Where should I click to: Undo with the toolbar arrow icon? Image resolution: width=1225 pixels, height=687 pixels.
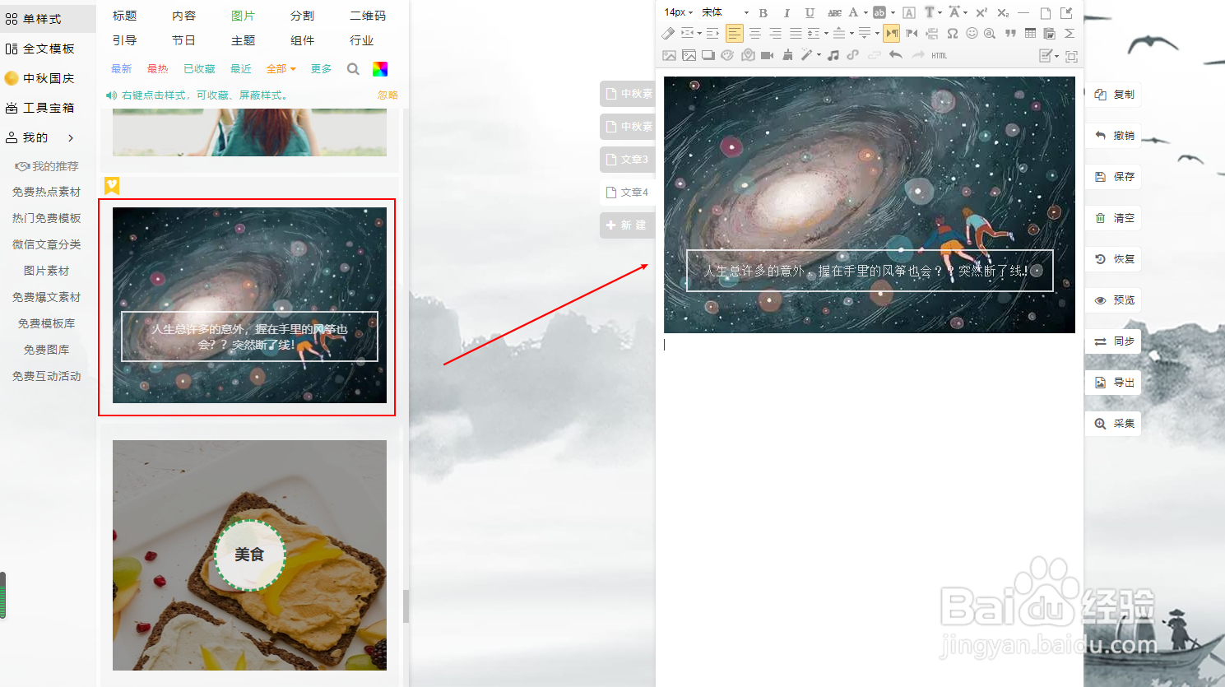(896, 55)
